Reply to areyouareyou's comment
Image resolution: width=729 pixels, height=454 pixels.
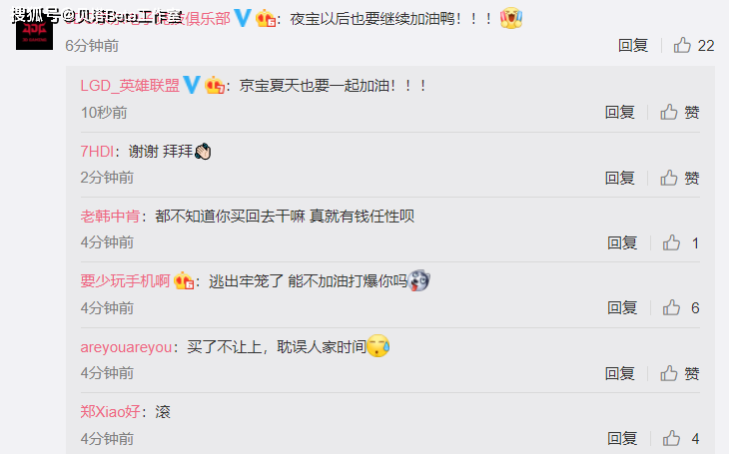[620, 373]
